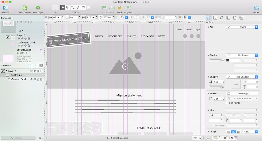This screenshot has width=262, height=141.
Task: Select the Rectangle item in Contents
Action: point(16,75)
